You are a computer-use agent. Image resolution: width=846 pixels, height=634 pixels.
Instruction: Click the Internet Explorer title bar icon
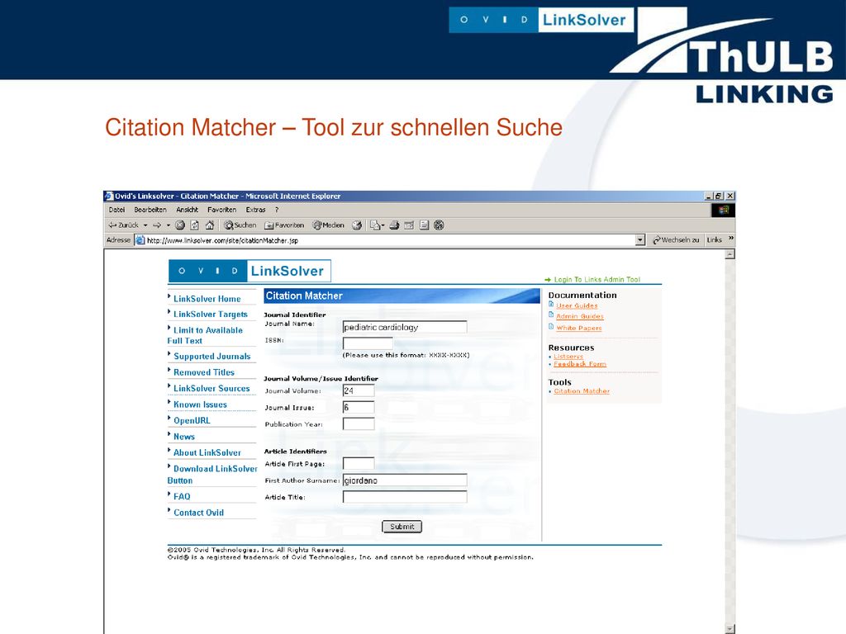tap(109, 196)
